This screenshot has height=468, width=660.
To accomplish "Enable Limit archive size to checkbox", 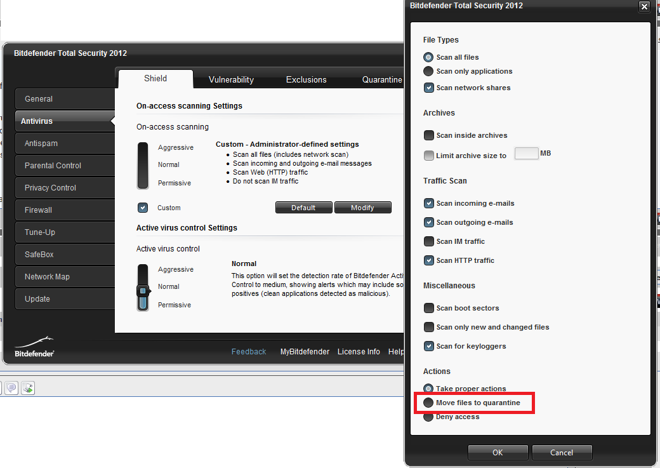I will point(428,156).
